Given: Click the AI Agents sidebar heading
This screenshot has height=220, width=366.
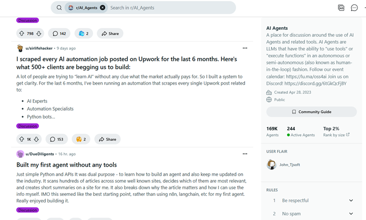Looking at the screenshot, I should pos(277,28).
